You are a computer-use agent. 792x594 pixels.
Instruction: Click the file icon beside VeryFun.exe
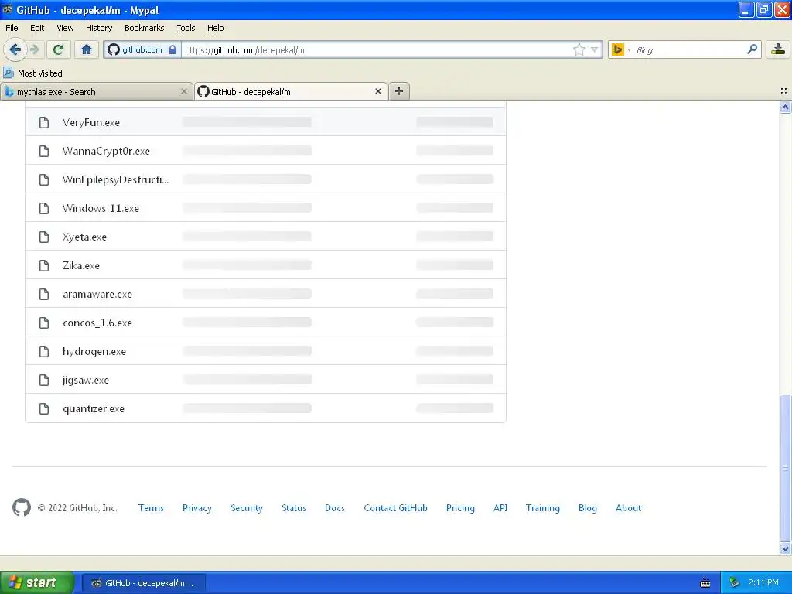click(x=44, y=122)
